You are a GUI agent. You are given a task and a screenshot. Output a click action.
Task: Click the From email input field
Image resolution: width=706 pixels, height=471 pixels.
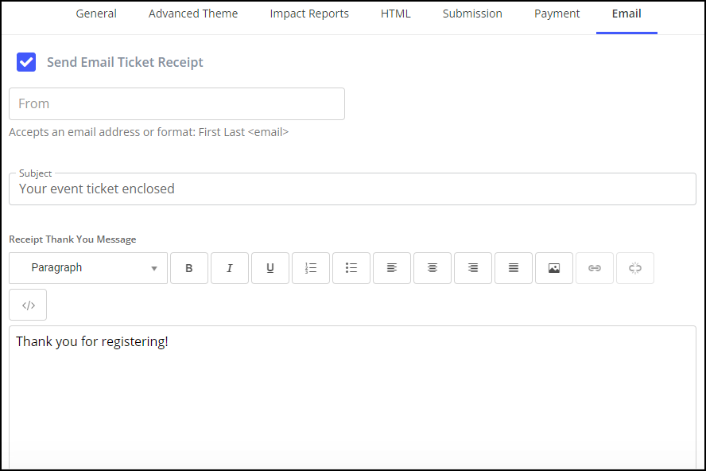coord(176,103)
